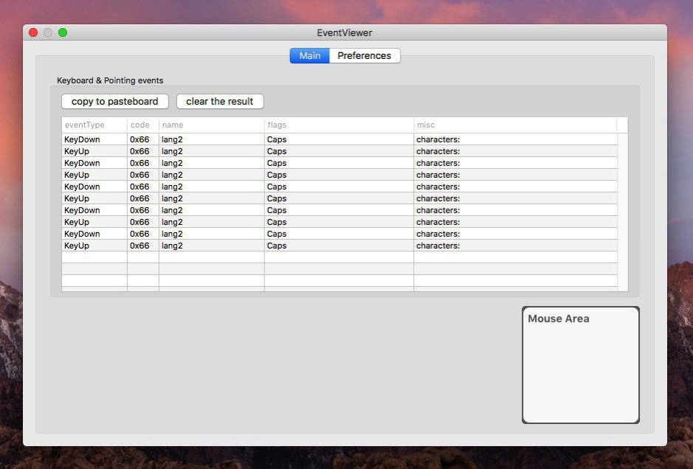Select the name column header
Viewport: 693px width, 469px height.
[173, 125]
